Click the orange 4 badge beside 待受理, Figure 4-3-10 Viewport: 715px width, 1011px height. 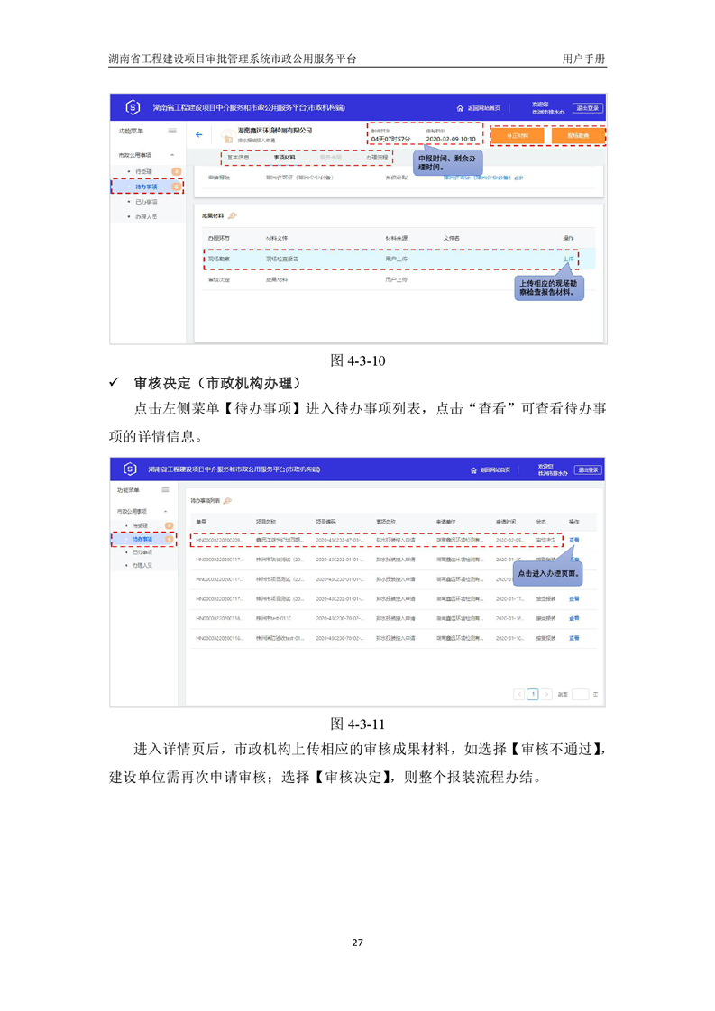(176, 171)
